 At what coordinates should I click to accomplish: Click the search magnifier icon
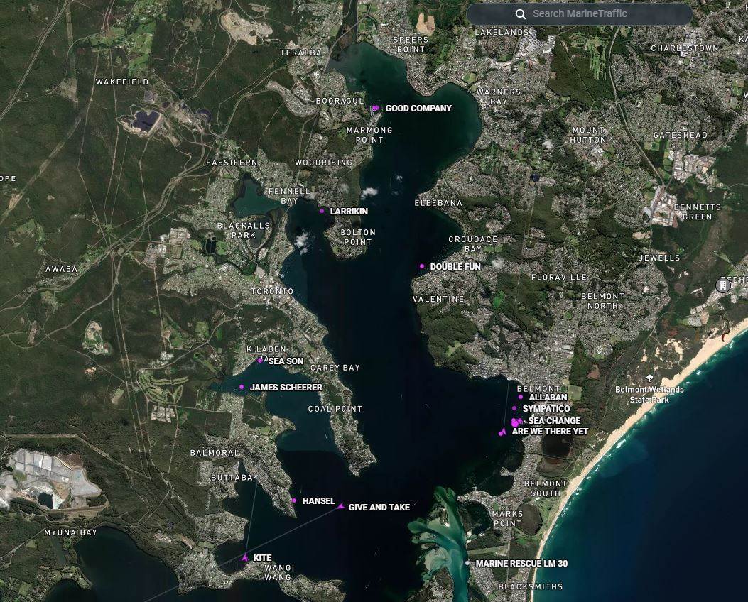[x=521, y=14]
